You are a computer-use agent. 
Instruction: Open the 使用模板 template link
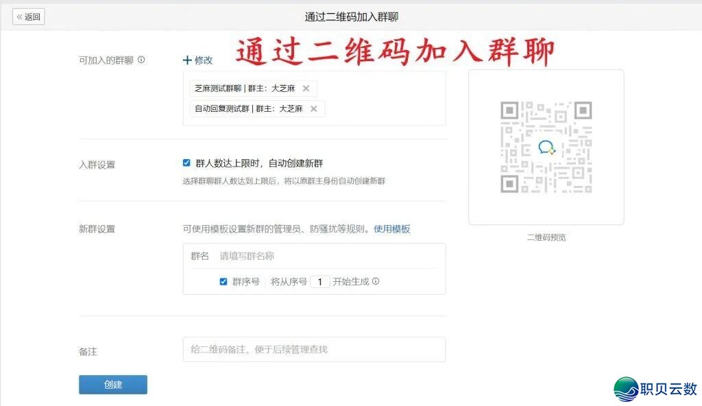point(391,229)
